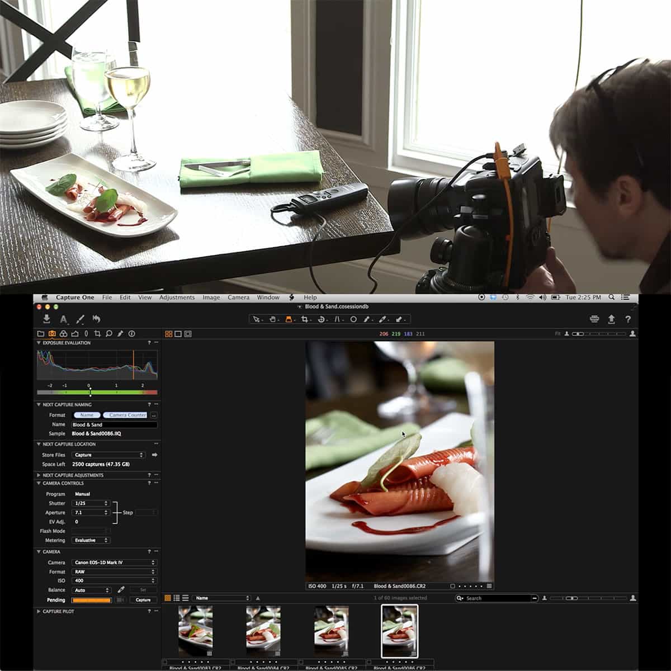Viewport: 671px width, 671px height.
Task: Open the Store Files Capture dropdown
Action: pyautogui.click(x=109, y=455)
